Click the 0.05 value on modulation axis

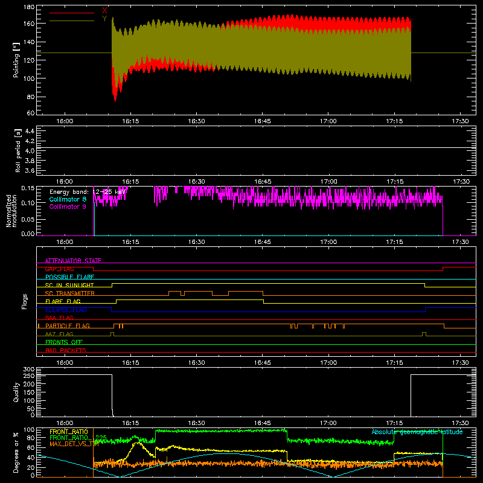coord(28,219)
